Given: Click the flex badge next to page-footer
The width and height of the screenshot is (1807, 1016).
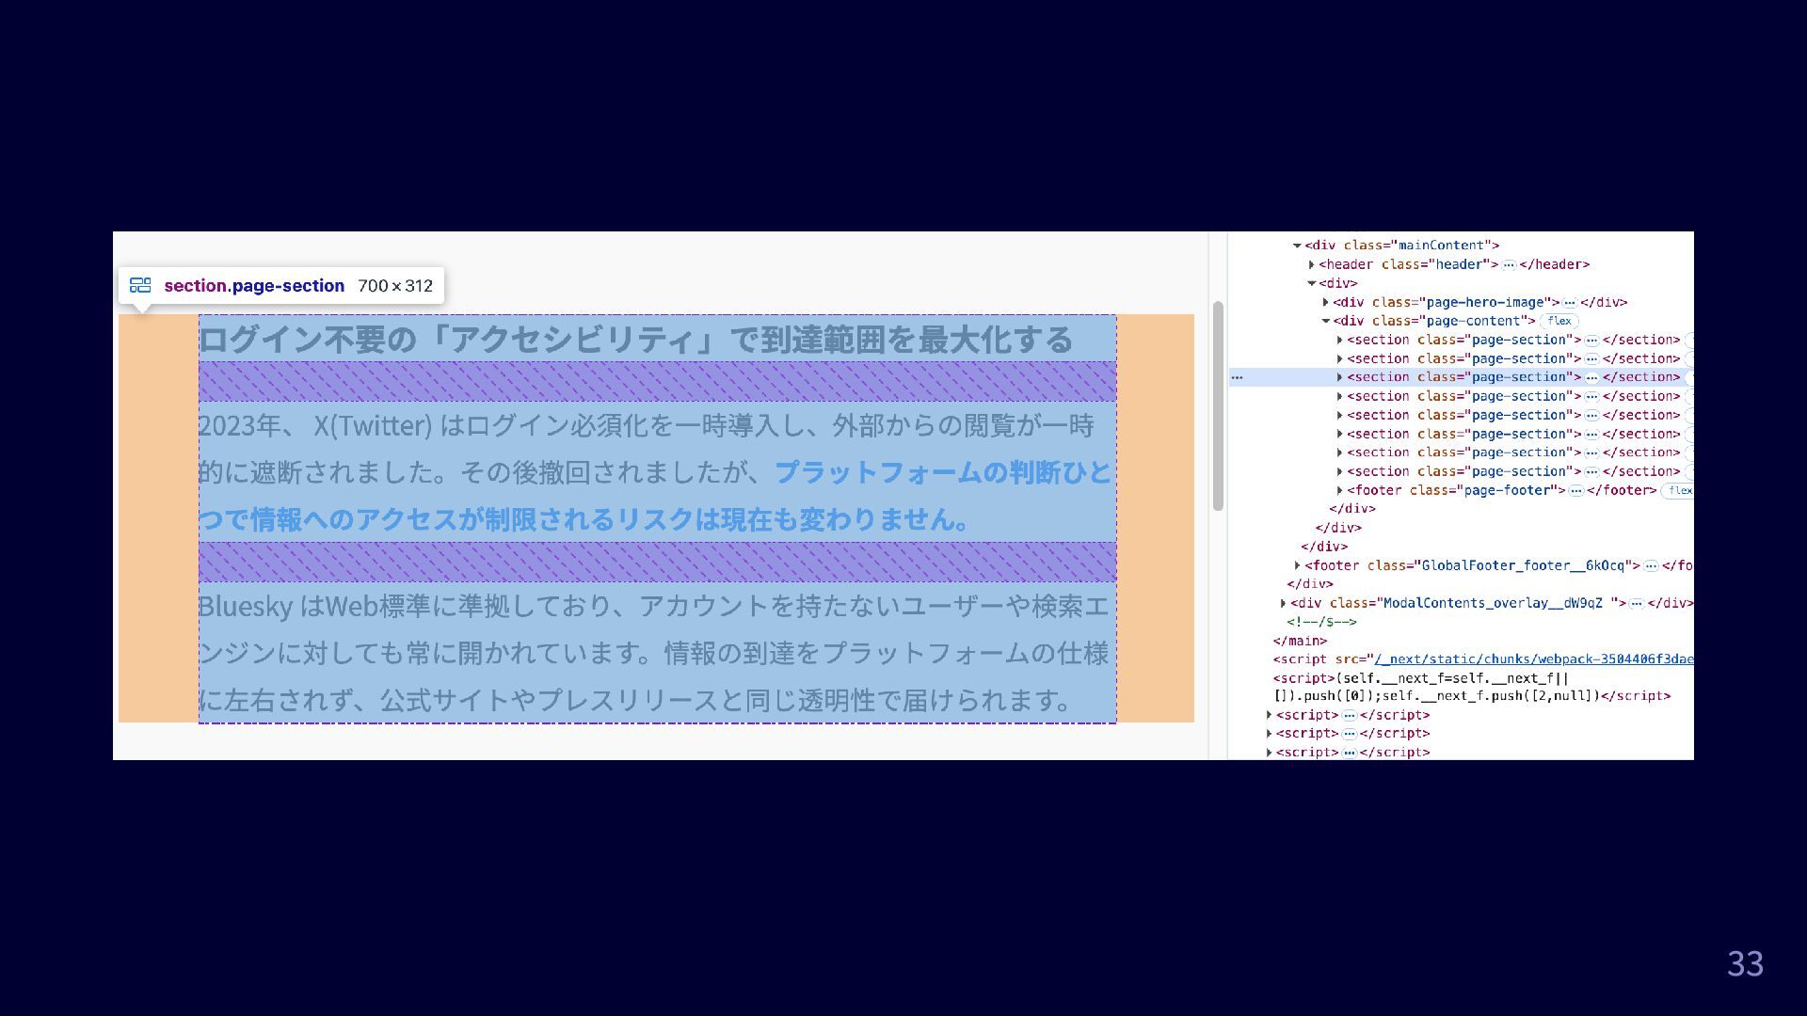Looking at the screenshot, I should [x=1678, y=490].
